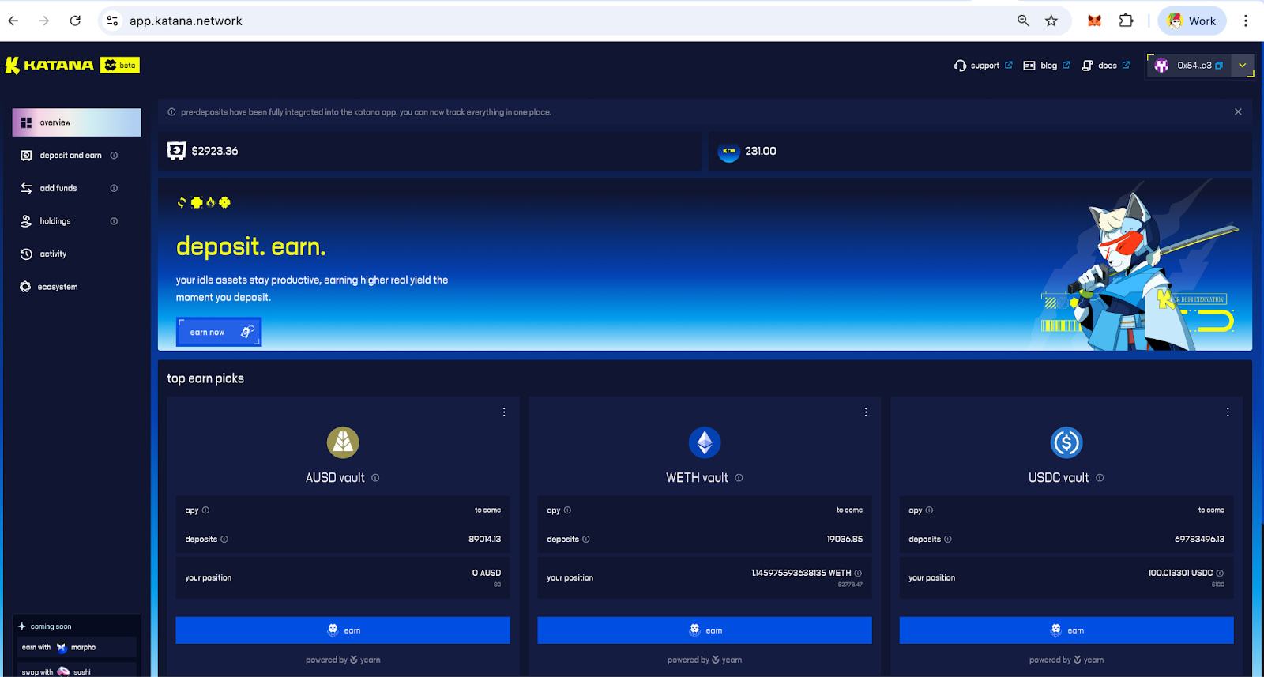Image resolution: width=1264 pixels, height=677 pixels.
Task: Open MetaMask fox extension
Action: click(1094, 21)
